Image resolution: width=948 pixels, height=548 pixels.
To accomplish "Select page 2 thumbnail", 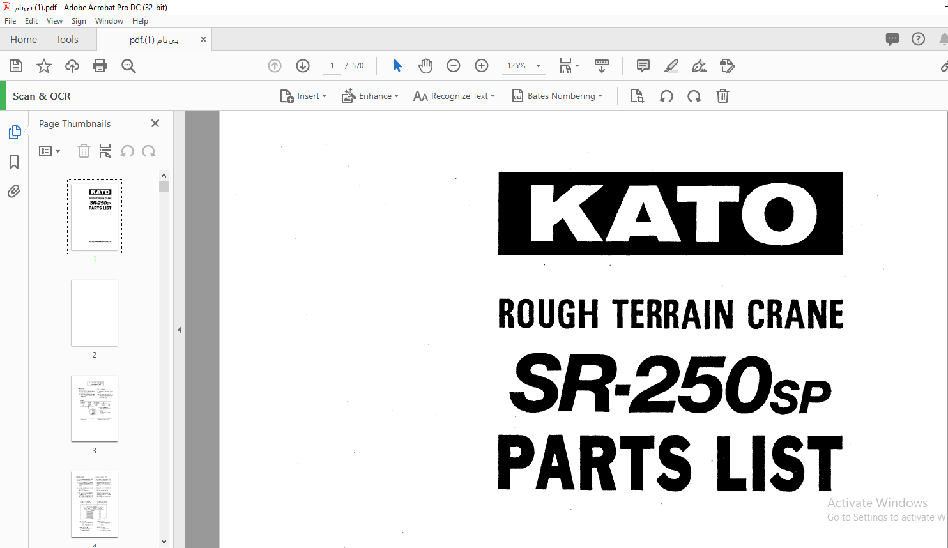I will (95, 312).
